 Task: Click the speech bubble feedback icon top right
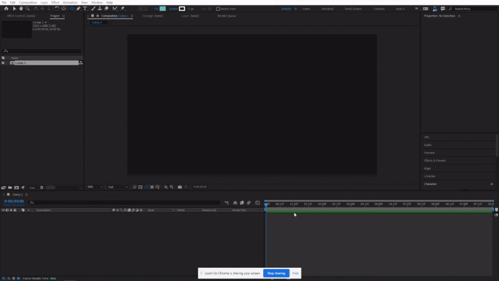coord(442,9)
